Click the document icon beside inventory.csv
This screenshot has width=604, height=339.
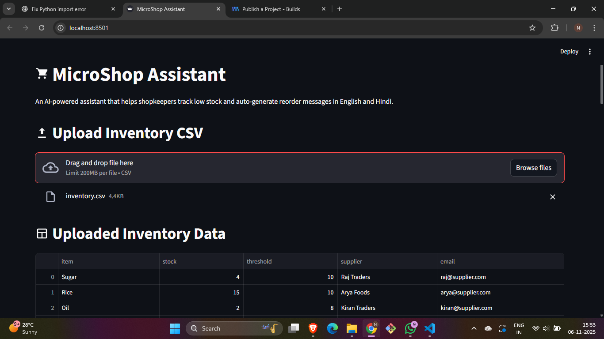(x=50, y=196)
